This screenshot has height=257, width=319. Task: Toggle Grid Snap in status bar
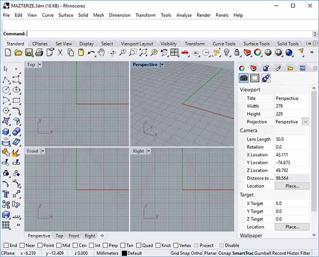pos(180,253)
